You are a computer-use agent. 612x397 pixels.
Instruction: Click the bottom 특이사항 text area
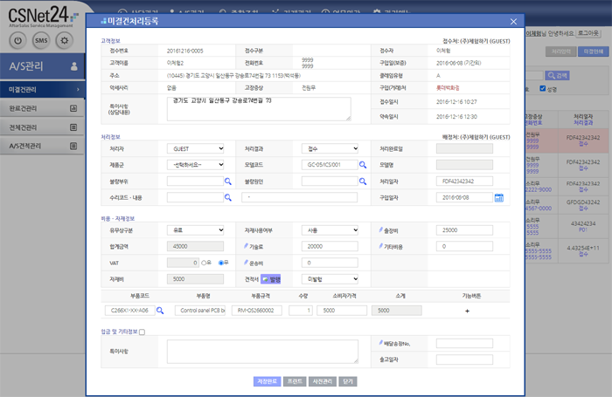(262, 352)
